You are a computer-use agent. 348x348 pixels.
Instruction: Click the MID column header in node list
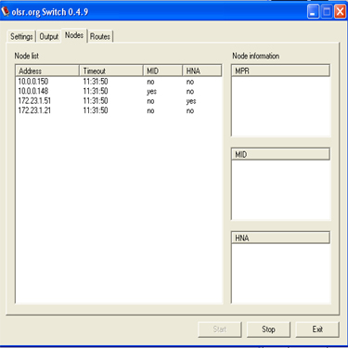162,71
